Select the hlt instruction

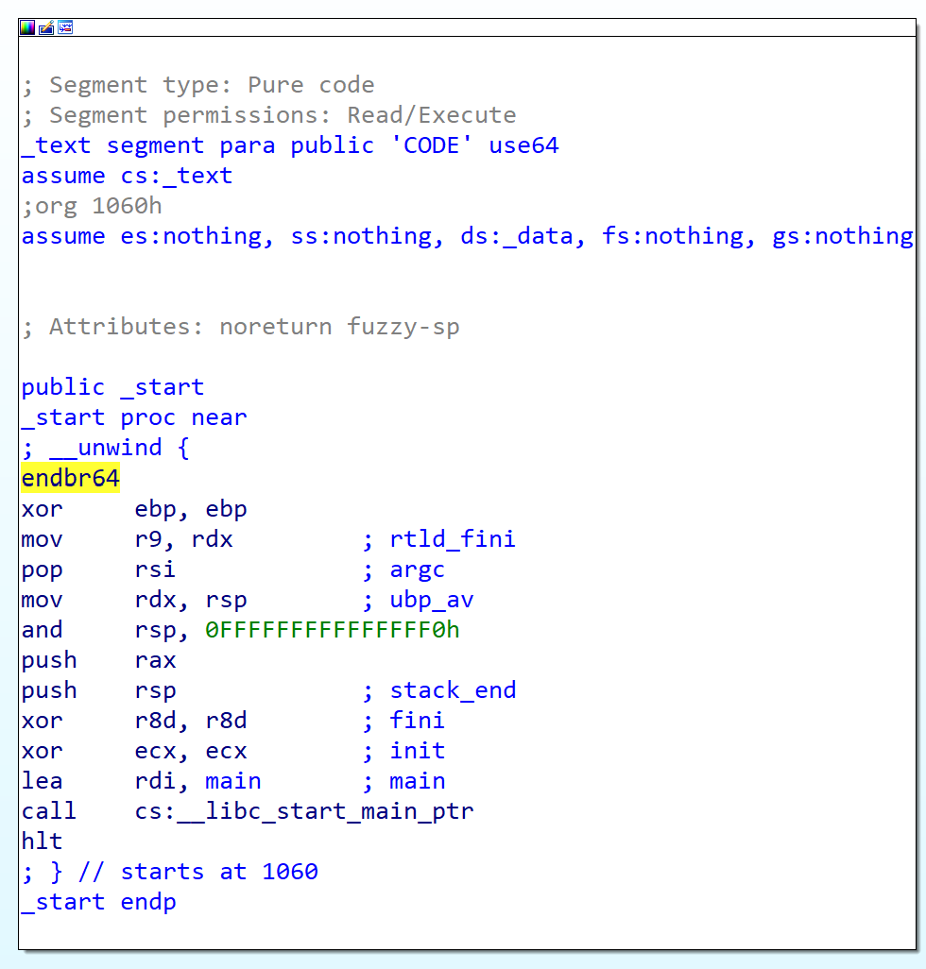pos(42,841)
